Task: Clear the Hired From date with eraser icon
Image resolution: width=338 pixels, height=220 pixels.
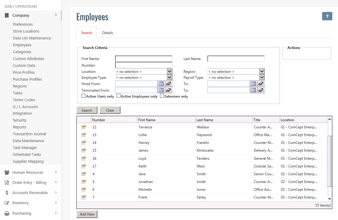Action: click(169, 84)
